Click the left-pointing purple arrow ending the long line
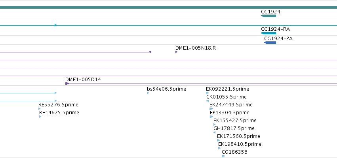The height and width of the screenshot is (158, 337). [x=150, y=52]
